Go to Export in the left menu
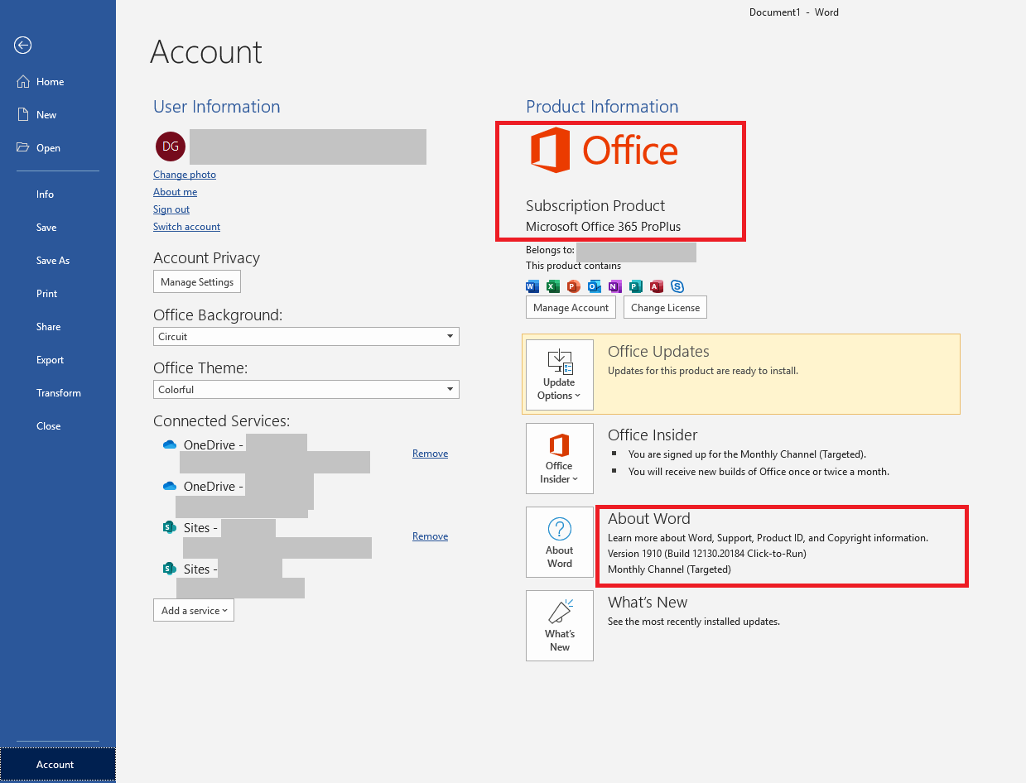1026x783 pixels. 51,360
